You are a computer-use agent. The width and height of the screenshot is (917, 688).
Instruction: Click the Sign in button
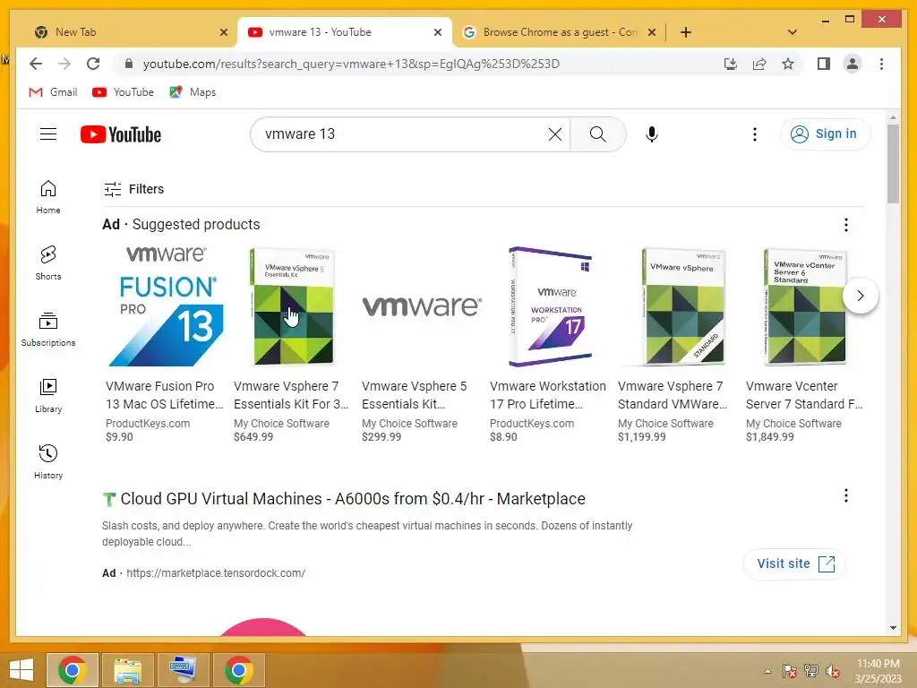pyautogui.click(x=825, y=134)
